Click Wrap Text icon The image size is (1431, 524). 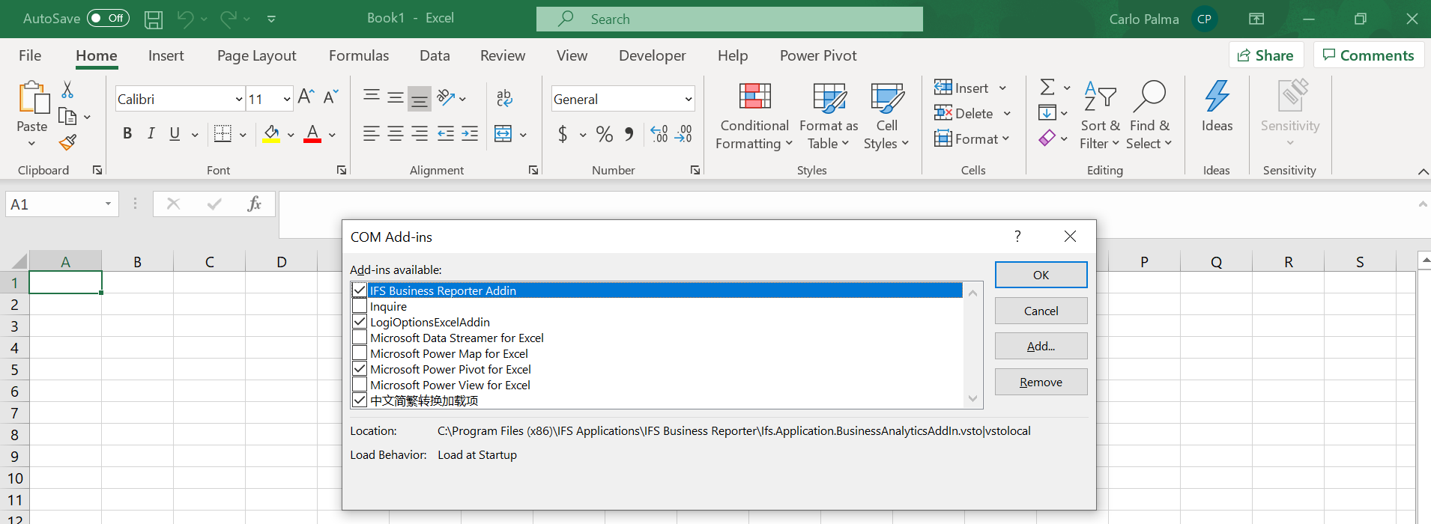click(504, 97)
